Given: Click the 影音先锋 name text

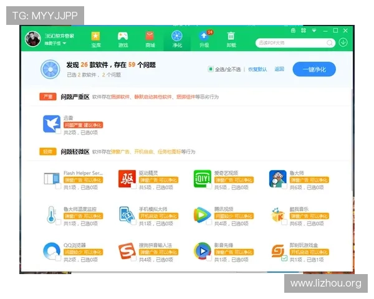Looking at the screenshot, I should (x=224, y=245).
